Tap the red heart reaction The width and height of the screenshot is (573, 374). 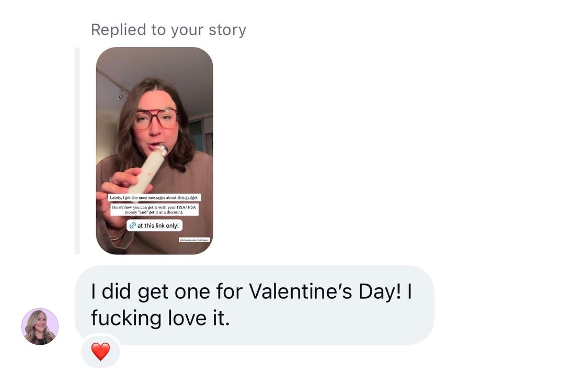point(100,352)
